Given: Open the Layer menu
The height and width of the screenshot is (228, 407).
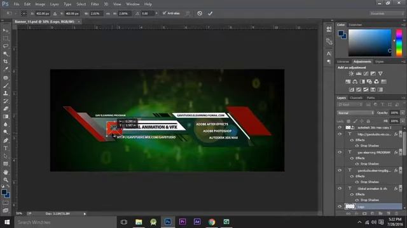Looking at the screenshot, I should click(54, 4).
